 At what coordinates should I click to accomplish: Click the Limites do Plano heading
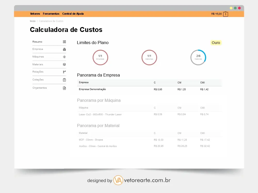point(93,43)
